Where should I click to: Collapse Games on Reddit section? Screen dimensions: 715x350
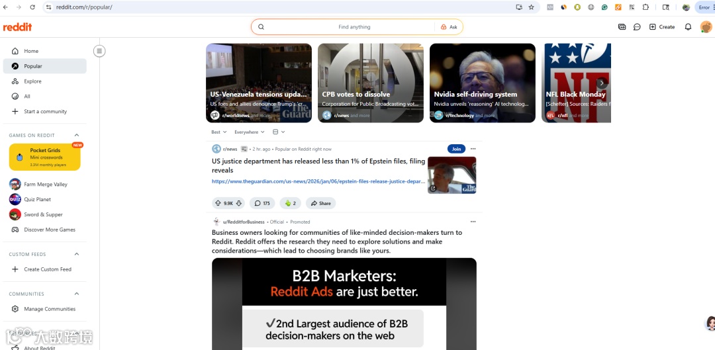77,136
